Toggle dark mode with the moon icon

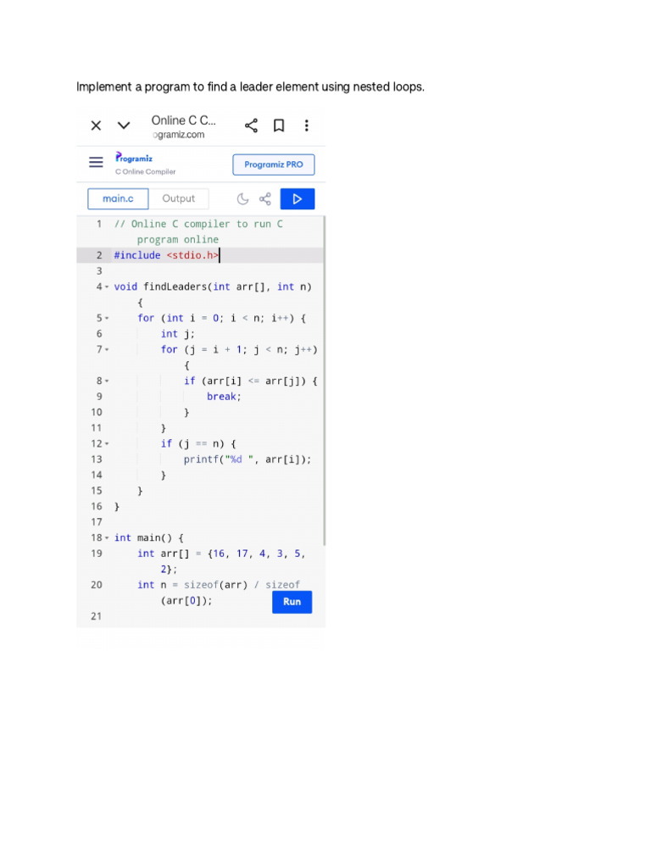coord(242,198)
